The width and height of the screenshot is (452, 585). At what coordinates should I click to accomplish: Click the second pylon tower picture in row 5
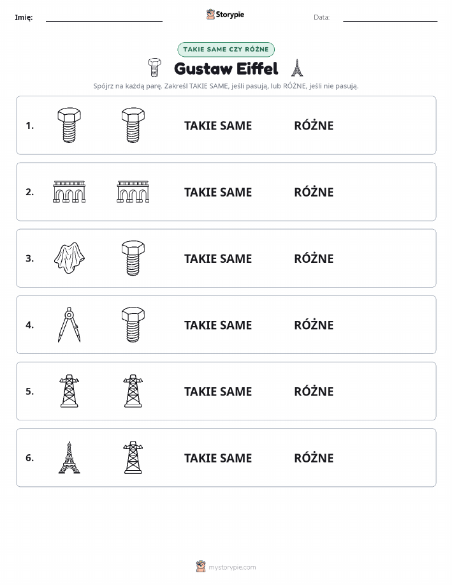[133, 391]
